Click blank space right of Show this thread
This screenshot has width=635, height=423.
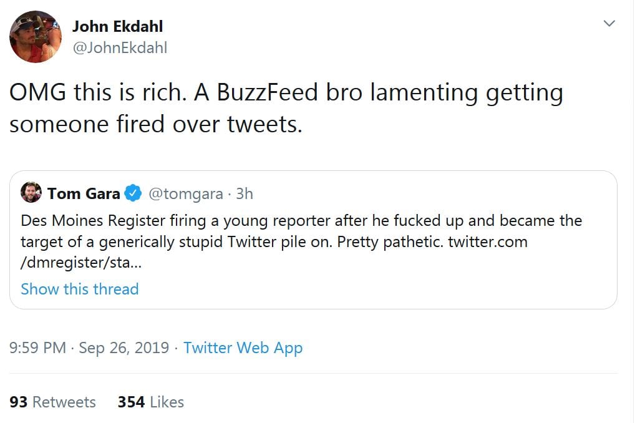click(374, 289)
